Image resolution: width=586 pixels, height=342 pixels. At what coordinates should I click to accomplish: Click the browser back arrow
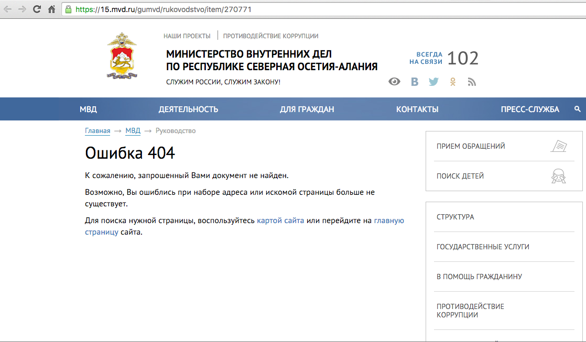point(8,9)
